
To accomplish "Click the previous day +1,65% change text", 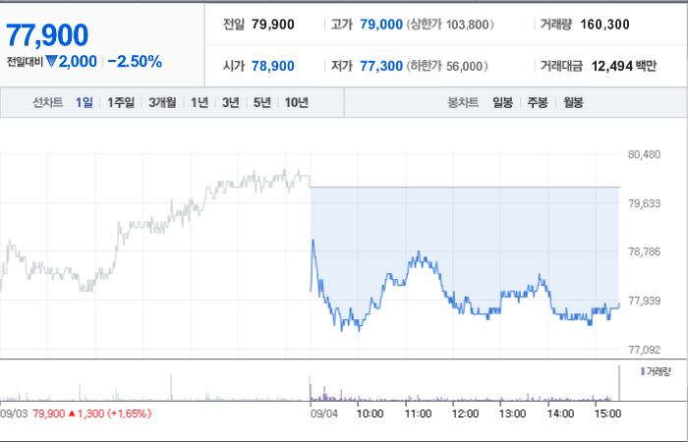I will coord(130,414).
